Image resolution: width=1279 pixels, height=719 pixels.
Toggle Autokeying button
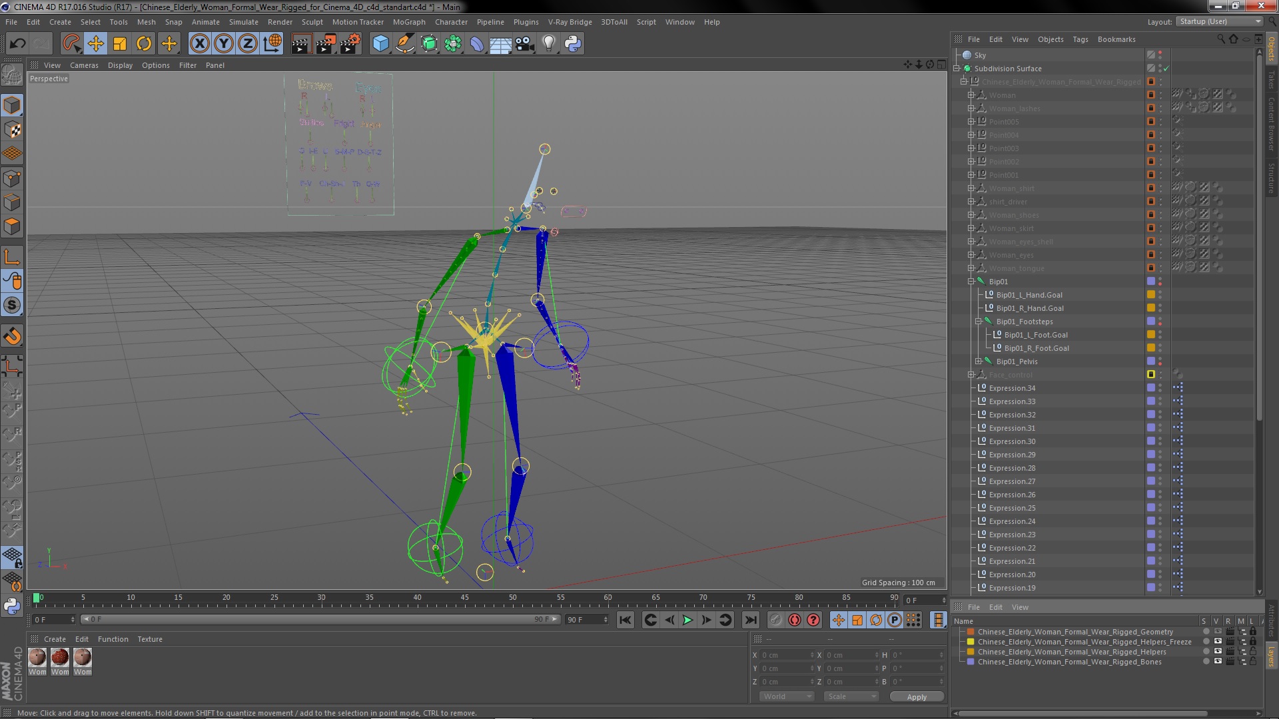coord(795,620)
